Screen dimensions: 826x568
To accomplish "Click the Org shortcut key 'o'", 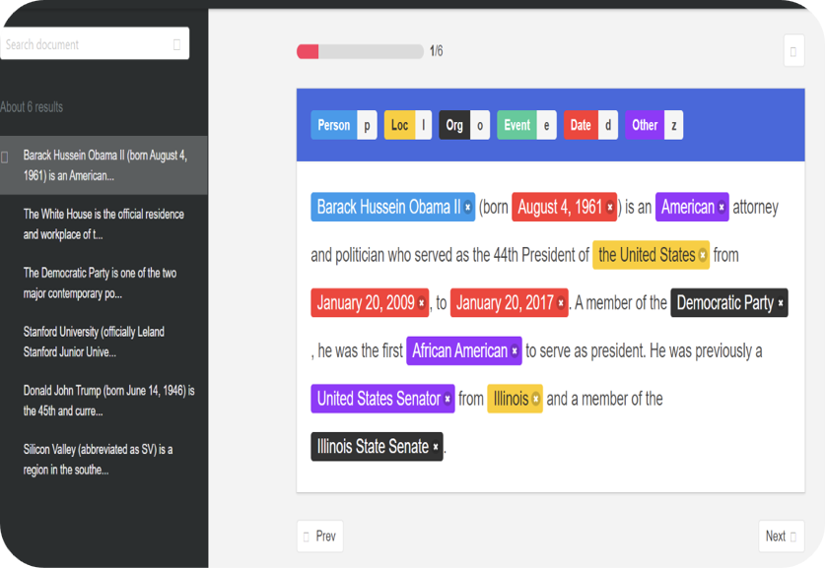I will pyautogui.click(x=480, y=125).
